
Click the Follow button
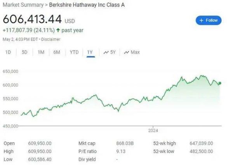click(x=209, y=20)
